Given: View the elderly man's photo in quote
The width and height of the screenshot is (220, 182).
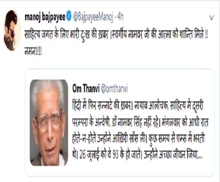Looking at the screenshot, I should [49, 123].
